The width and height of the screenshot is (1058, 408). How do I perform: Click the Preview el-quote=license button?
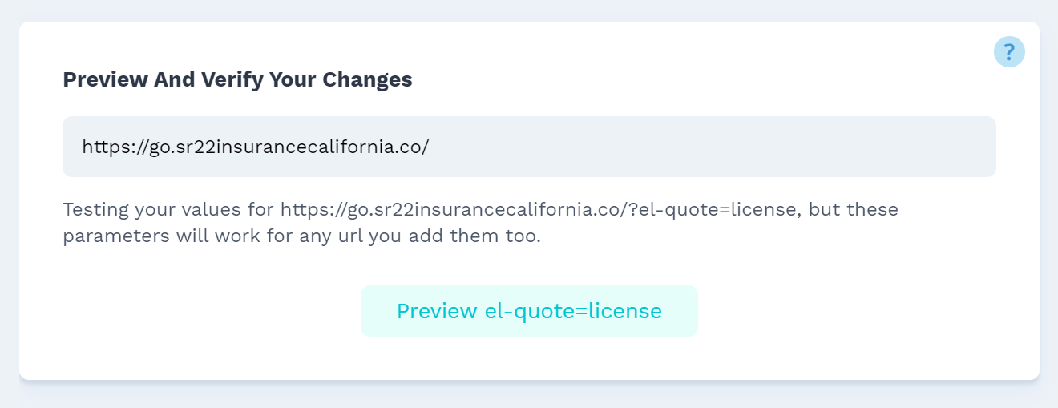click(x=529, y=311)
